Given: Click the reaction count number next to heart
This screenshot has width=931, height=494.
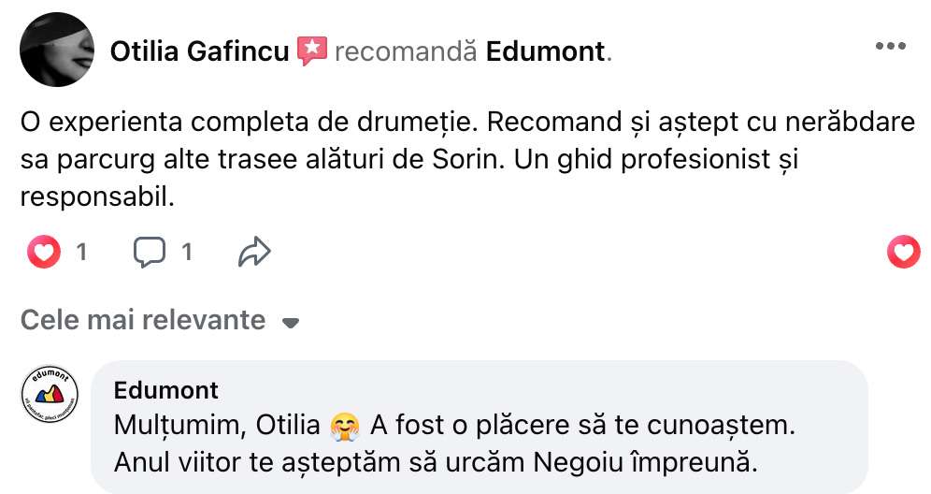Looking at the screenshot, I should point(81,251).
